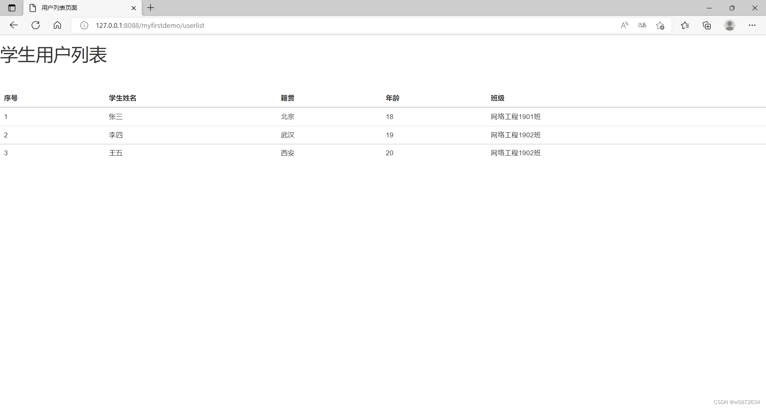The image size is (766, 408).
Task: Click the age cell 18
Action: [389, 117]
